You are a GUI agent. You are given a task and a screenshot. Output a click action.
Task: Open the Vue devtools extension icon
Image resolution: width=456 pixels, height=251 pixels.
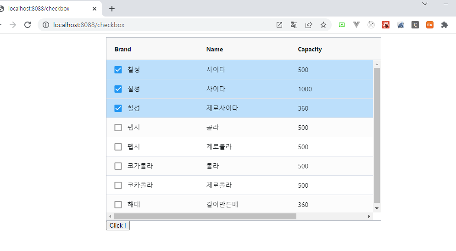(x=356, y=25)
